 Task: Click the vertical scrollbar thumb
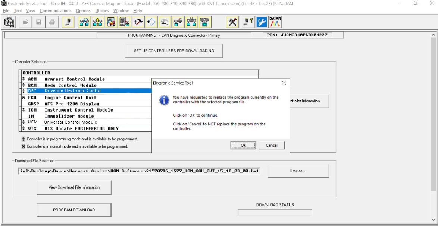(x=433, y=114)
